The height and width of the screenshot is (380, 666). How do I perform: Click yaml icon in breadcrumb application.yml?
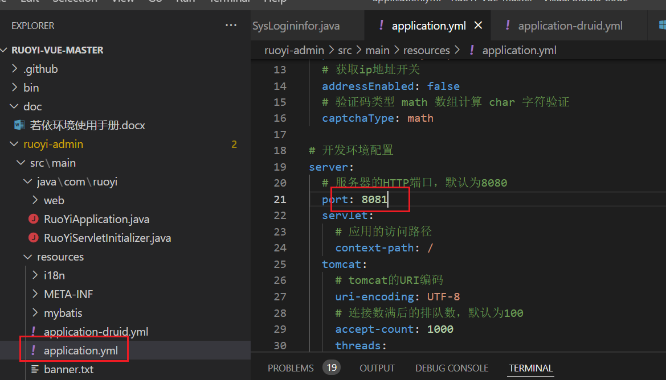472,50
